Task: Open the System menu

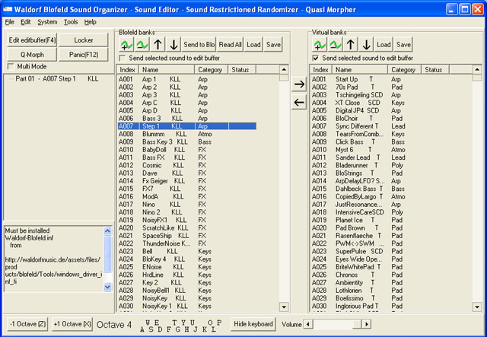Action: [x=47, y=22]
